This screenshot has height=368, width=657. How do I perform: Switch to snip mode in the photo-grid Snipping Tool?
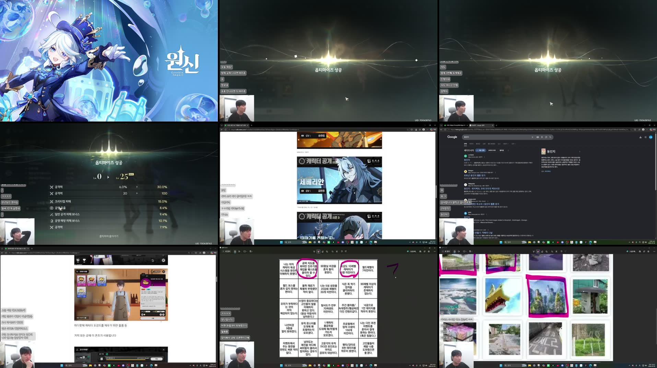point(455,252)
